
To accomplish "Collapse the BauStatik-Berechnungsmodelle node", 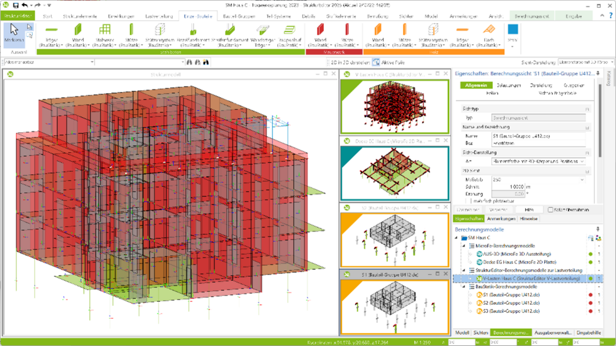I will [464, 286].
